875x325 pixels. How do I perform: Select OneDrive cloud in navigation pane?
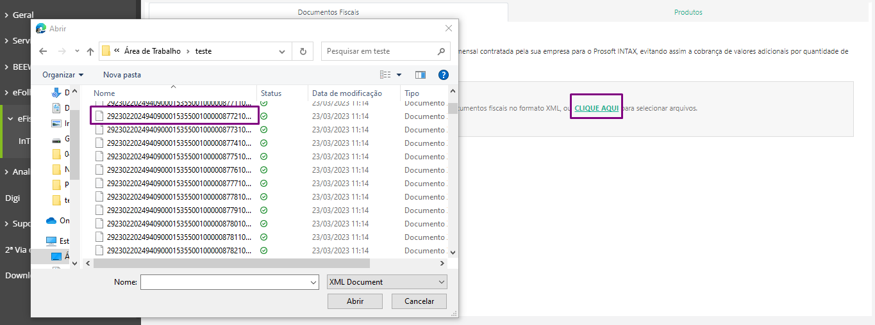51,220
